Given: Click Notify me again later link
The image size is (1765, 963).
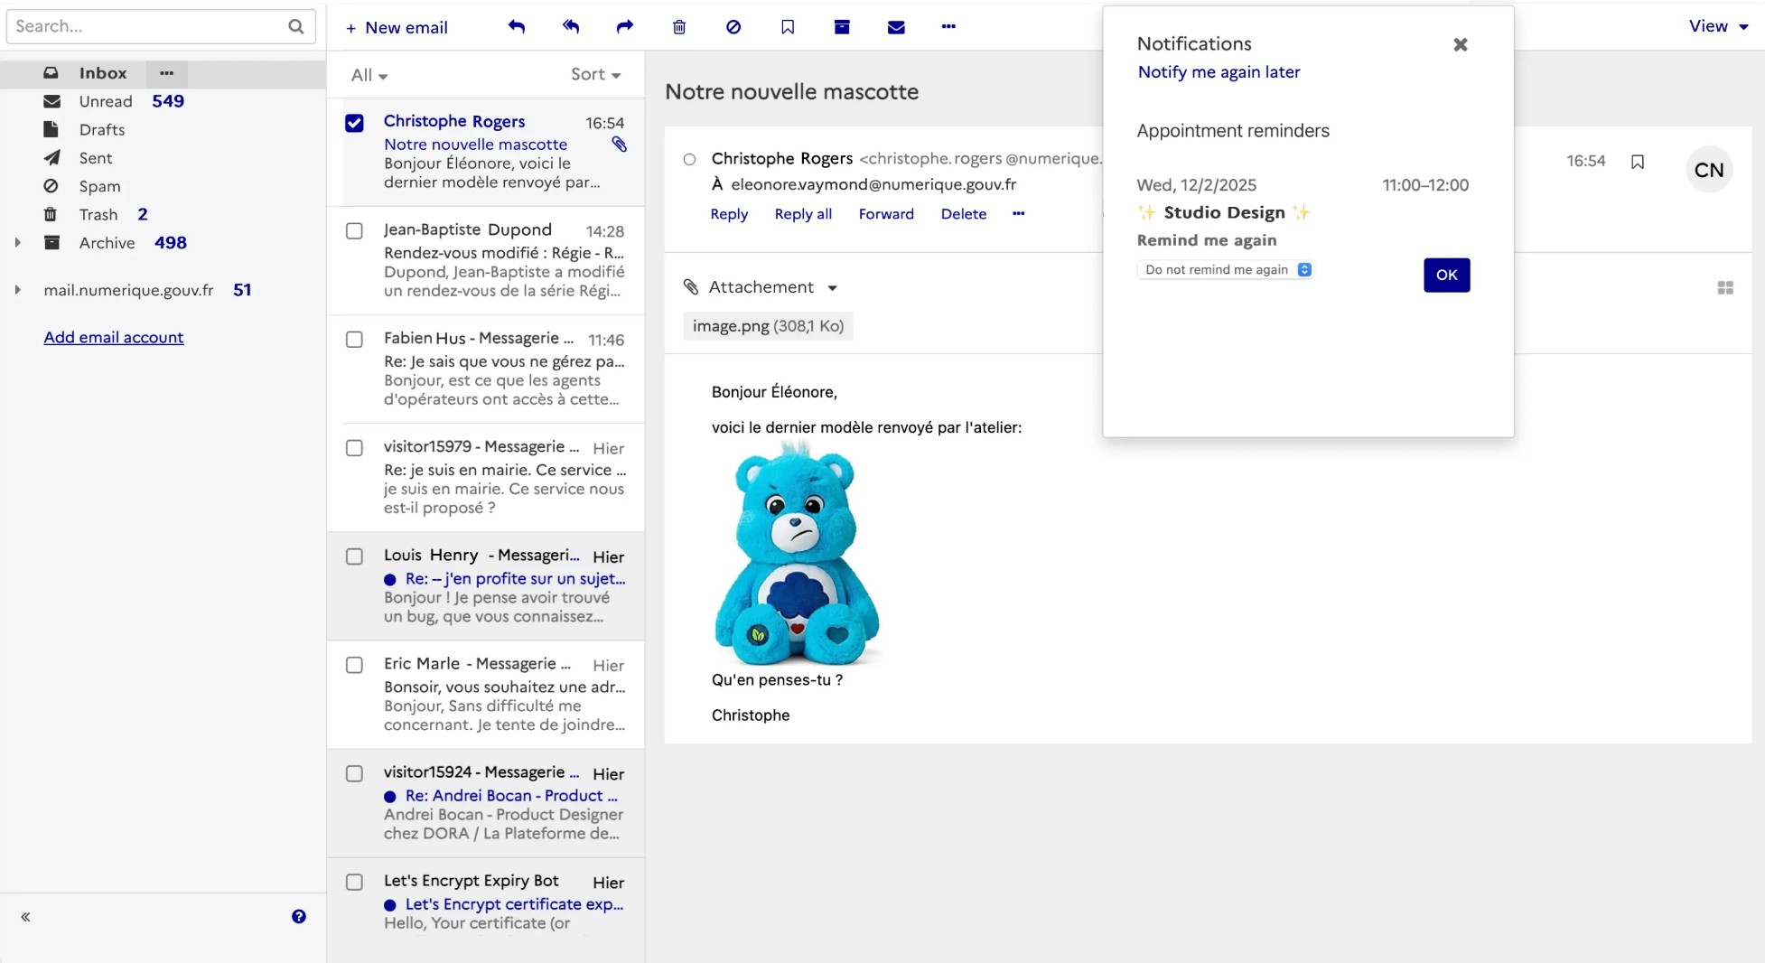Looking at the screenshot, I should [x=1219, y=72].
